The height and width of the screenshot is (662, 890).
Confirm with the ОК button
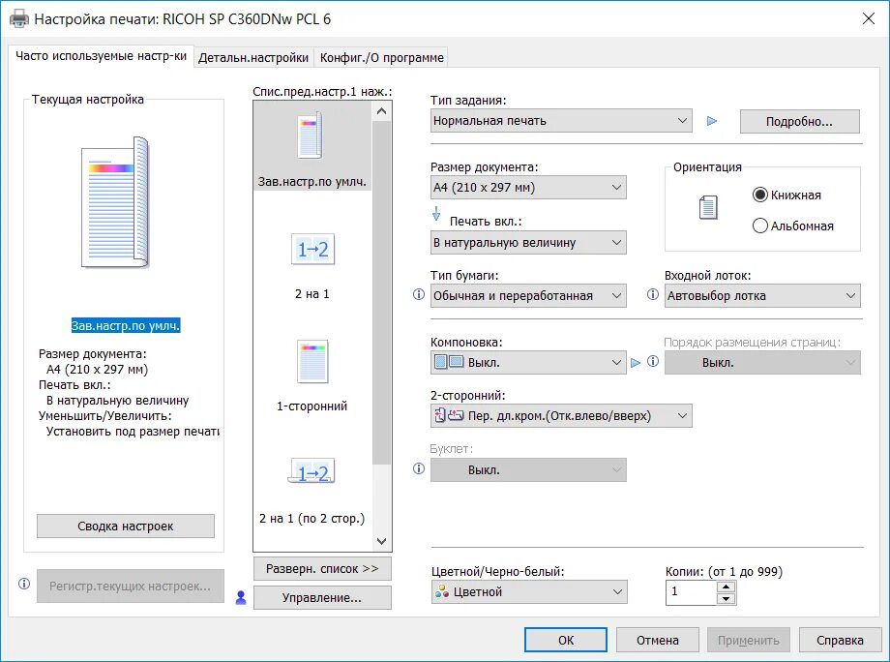pos(565,640)
